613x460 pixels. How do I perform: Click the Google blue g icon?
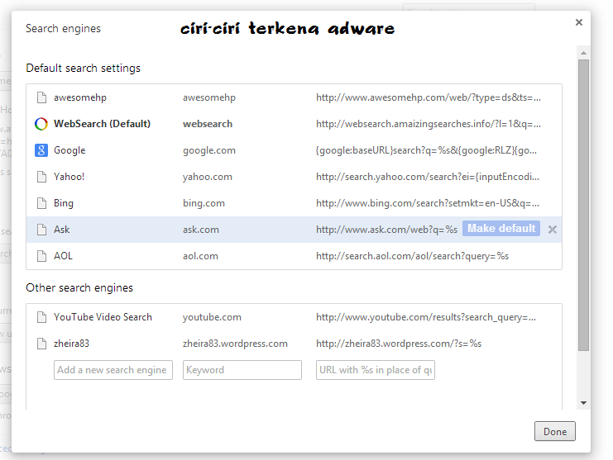[x=41, y=150]
